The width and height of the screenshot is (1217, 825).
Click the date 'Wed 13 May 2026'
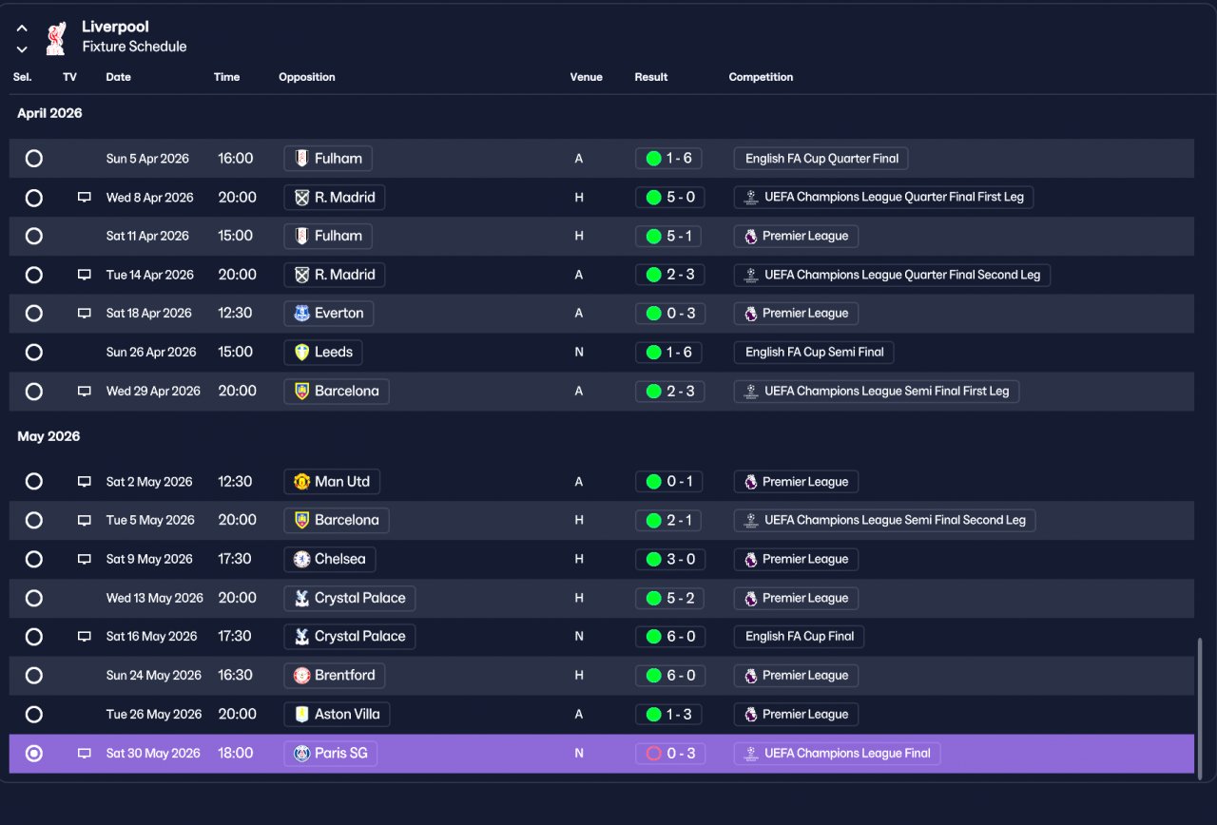point(155,598)
